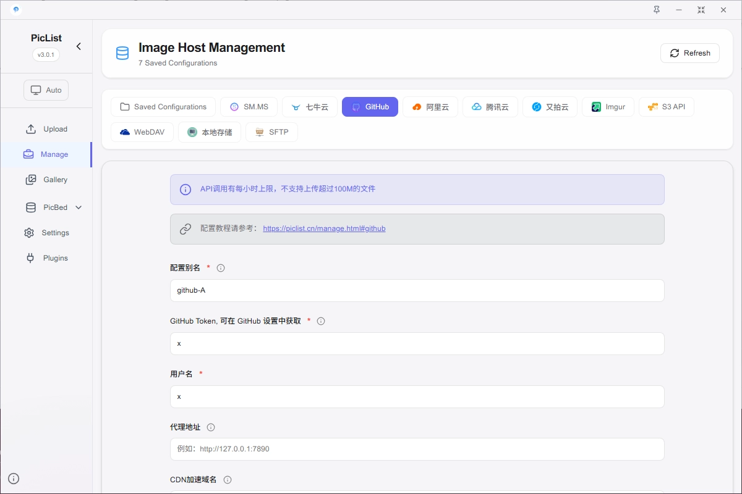The width and height of the screenshot is (742, 494).
Task: Click the compress-window icon in title bar
Action: (x=701, y=10)
